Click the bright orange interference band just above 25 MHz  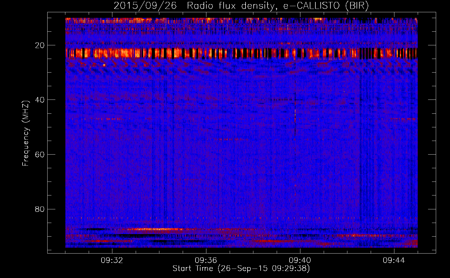241,53
